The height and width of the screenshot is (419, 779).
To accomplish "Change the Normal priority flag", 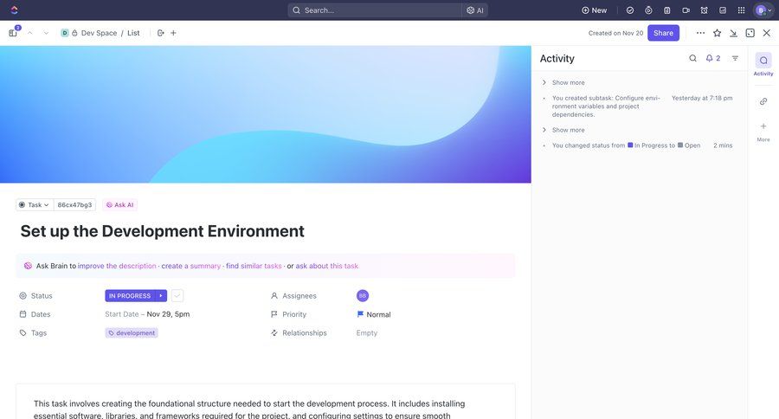I will click(374, 314).
